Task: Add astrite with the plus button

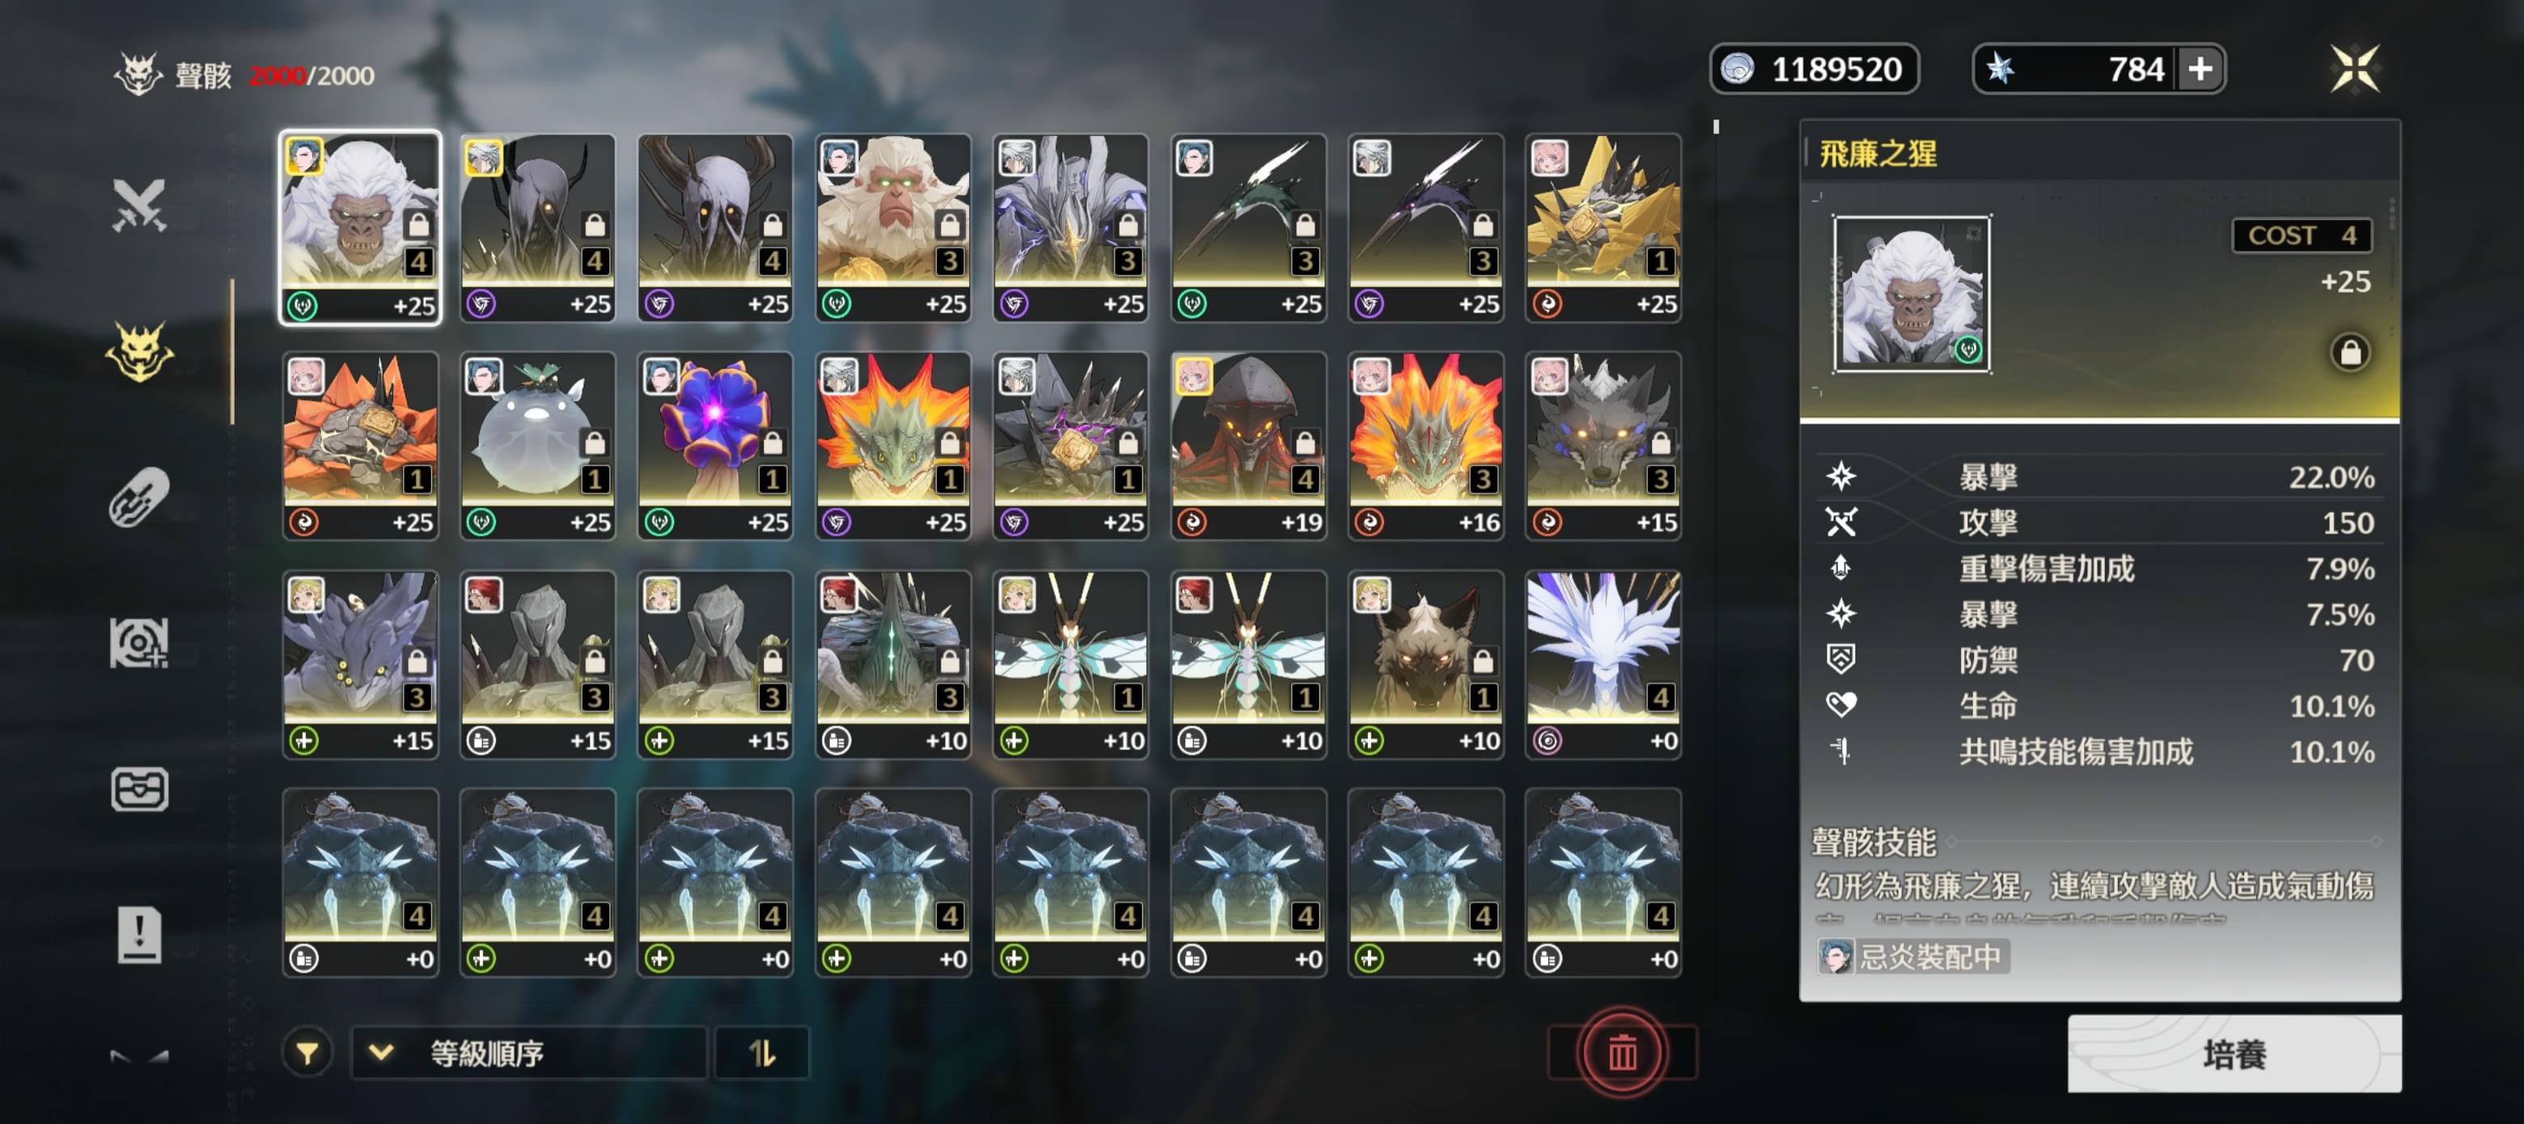Action: coord(2200,70)
